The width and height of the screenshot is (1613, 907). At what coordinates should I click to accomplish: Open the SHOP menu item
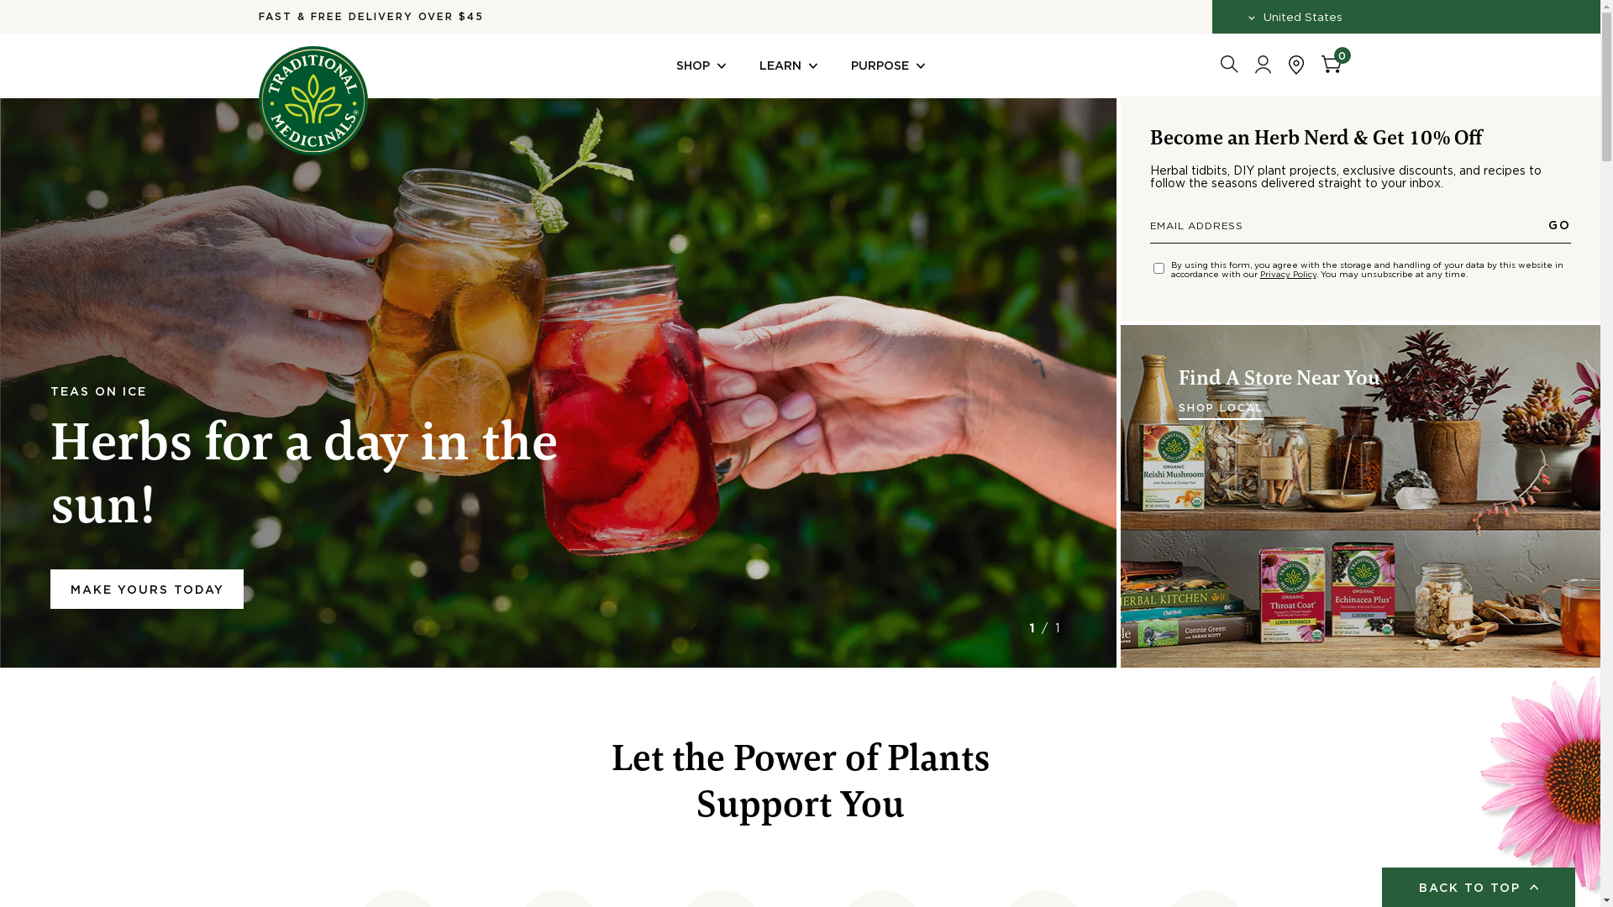point(693,66)
